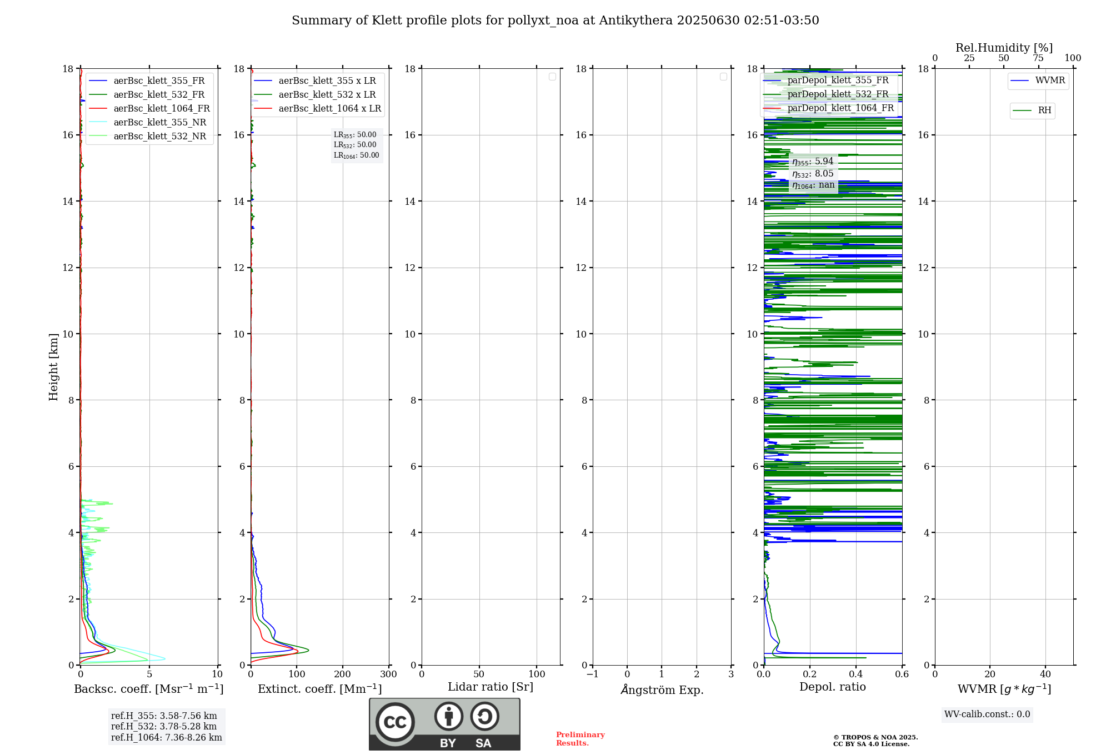Click the LR1064: 50.00 annotation

(x=357, y=155)
